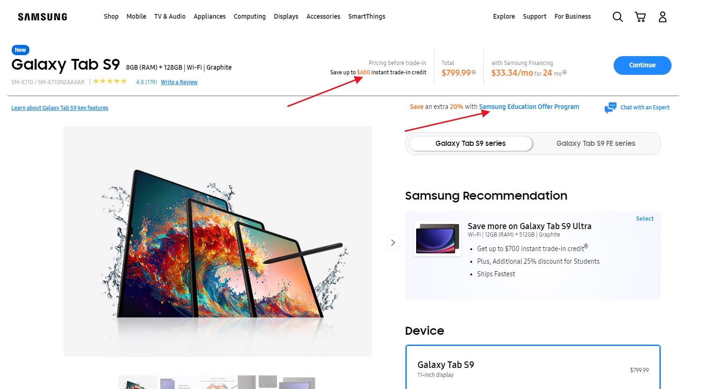This screenshot has height=389, width=722.
Task: Select the first gallery thumbnail
Action: [137, 382]
